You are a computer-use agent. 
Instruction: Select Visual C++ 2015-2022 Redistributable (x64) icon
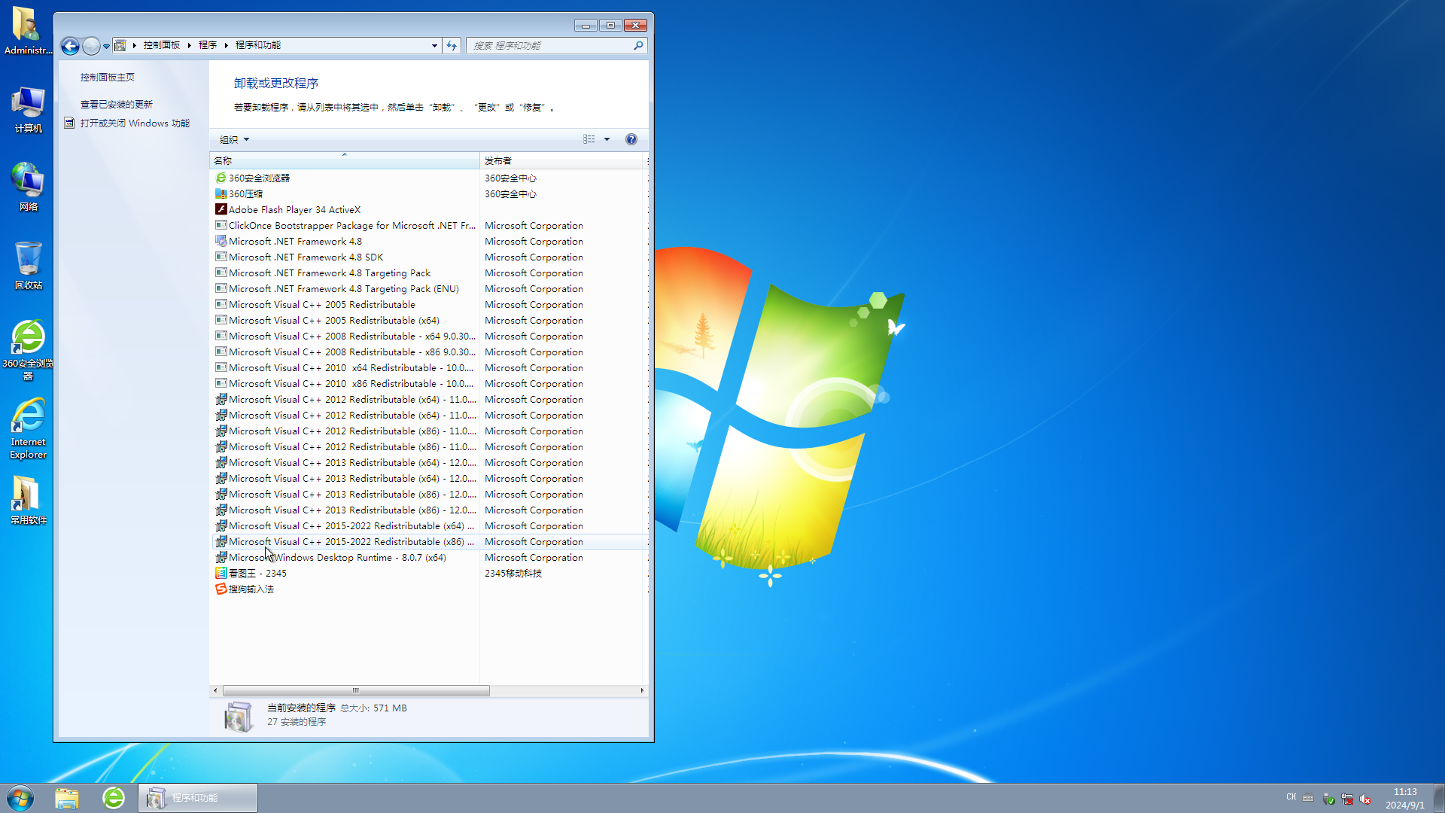tap(221, 525)
